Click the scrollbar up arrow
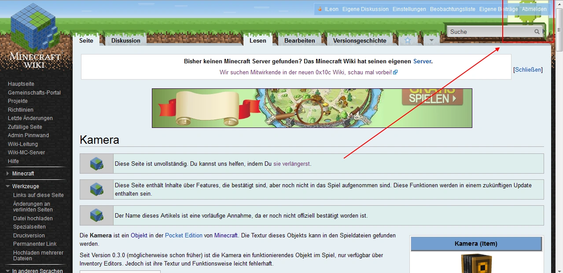Viewport: 563px width, 273px height. point(559,4)
